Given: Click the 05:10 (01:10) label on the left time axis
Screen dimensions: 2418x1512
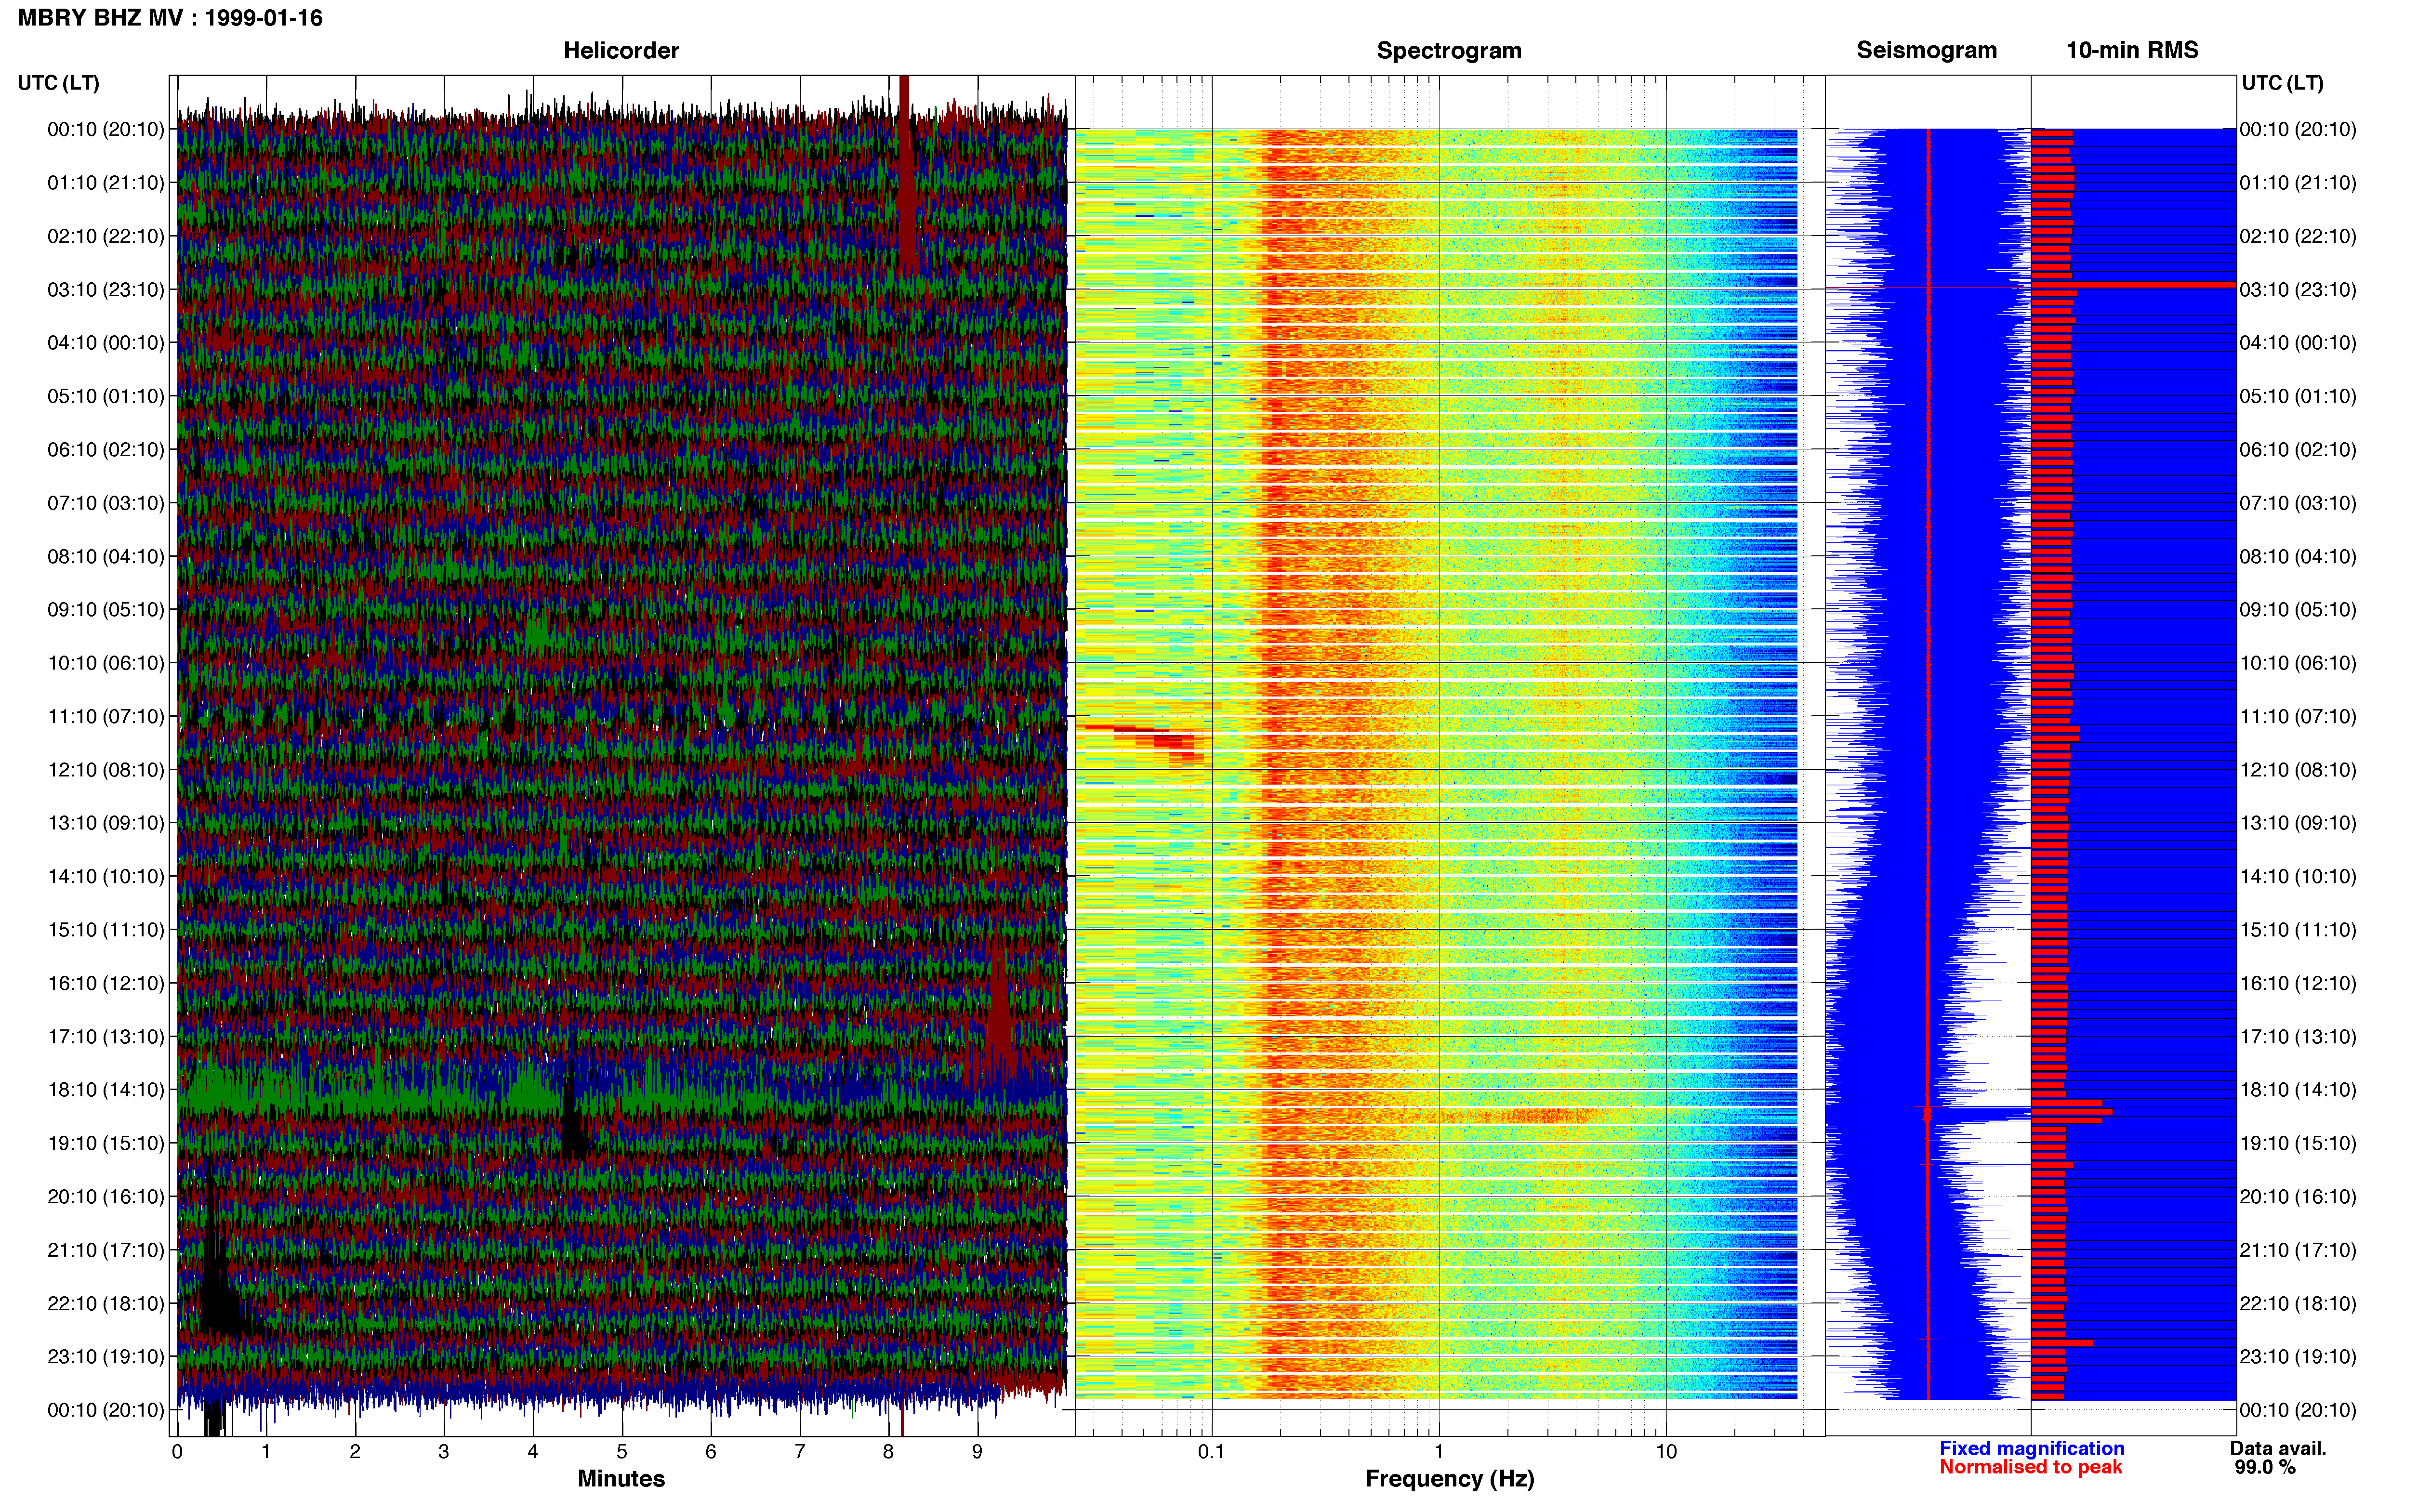Looking at the screenshot, I should click(106, 396).
